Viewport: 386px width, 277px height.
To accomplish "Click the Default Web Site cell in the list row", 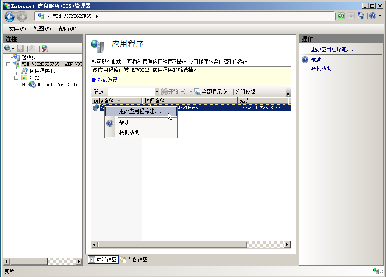I will point(260,108).
